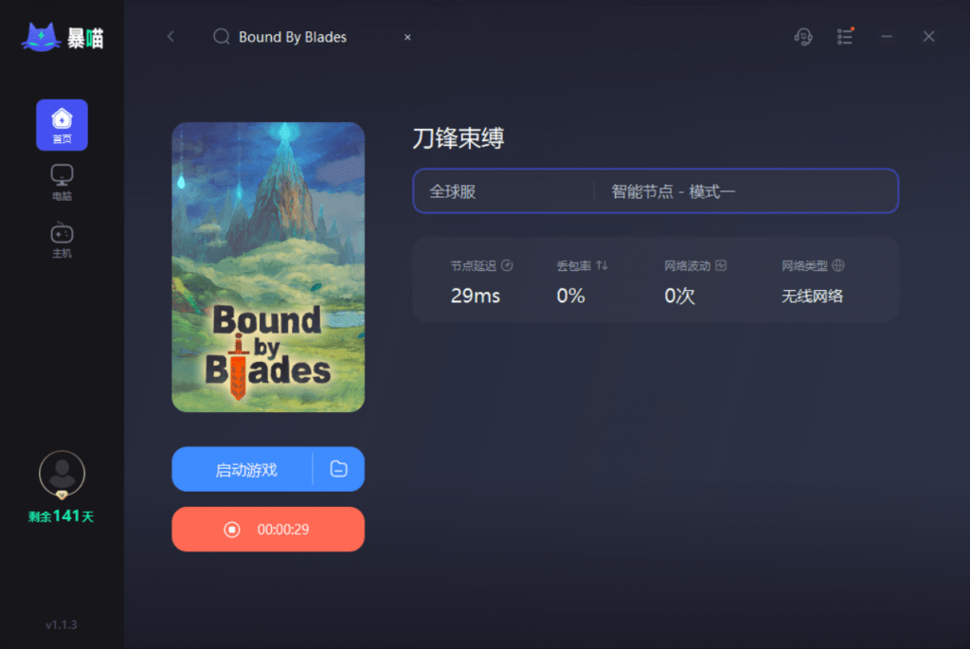
Task: Stop acceleration using the red timer button
Action: pyautogui.click(x=268, y=529)
